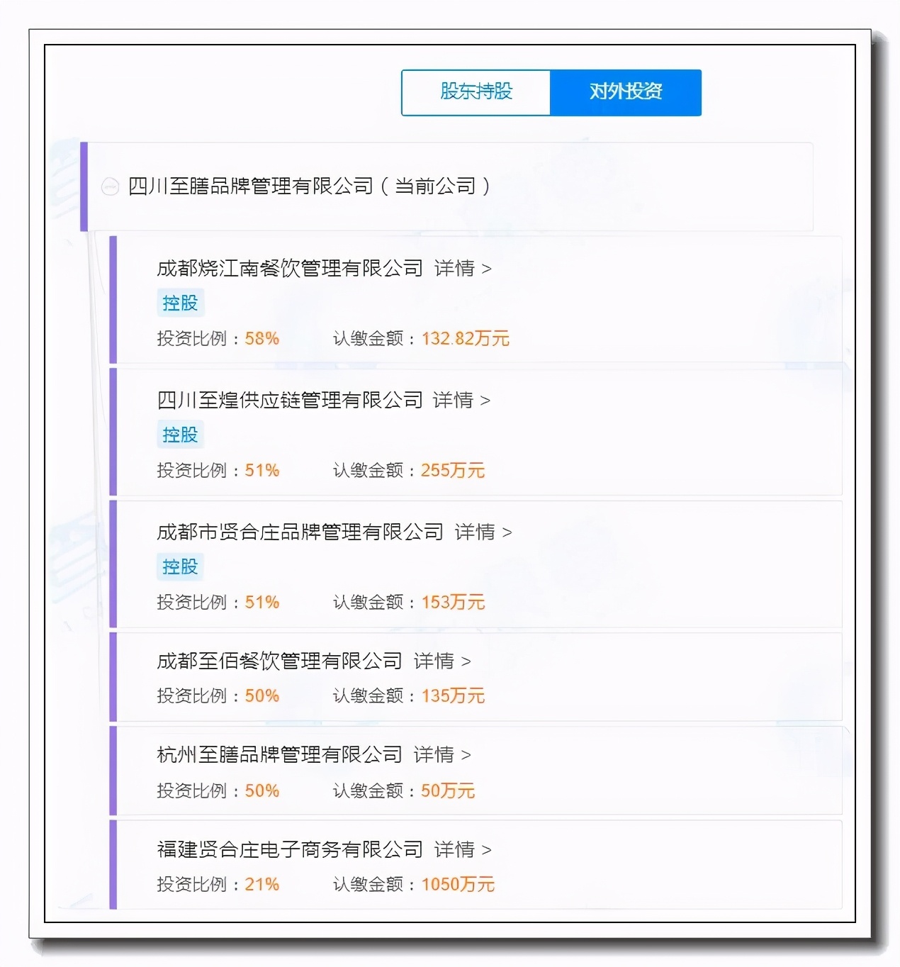Click the 255万元 subscribed amount
Viewport: 900px width, 967px height.
(453, 471)
